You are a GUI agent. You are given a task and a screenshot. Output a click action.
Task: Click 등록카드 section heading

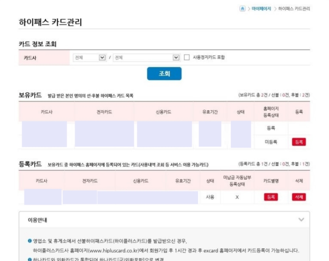pyautogui.click(x=30, y=164)
